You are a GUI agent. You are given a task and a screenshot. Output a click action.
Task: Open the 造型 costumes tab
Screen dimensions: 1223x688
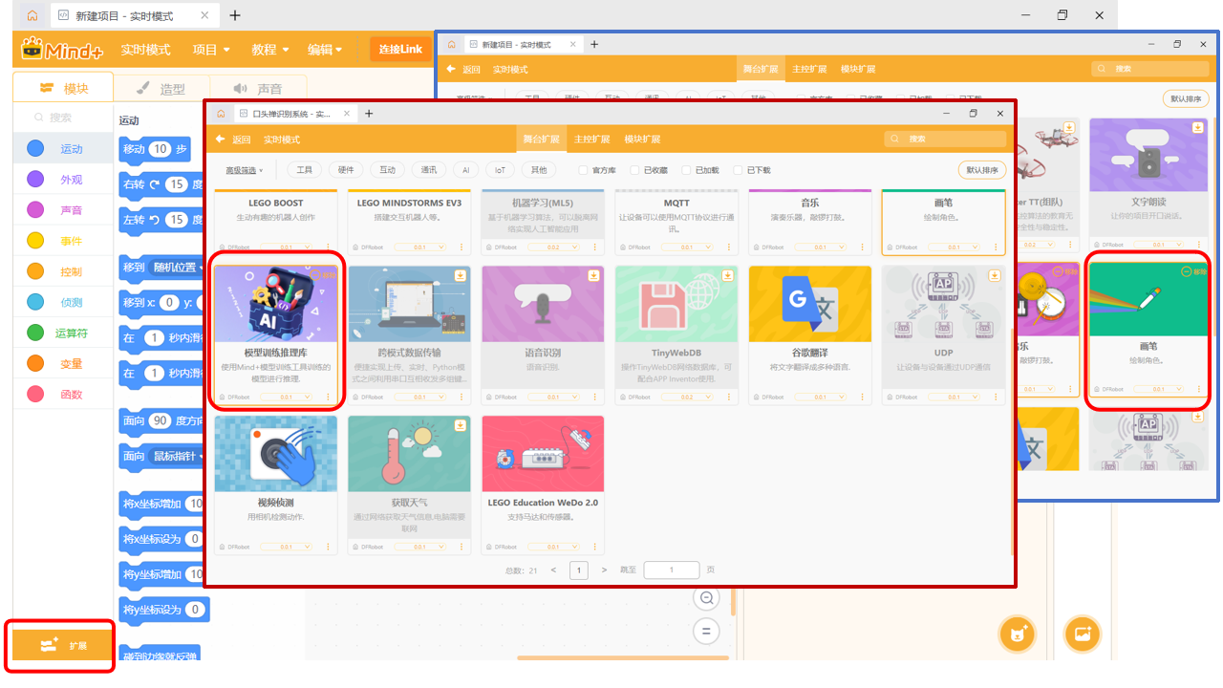161,89
